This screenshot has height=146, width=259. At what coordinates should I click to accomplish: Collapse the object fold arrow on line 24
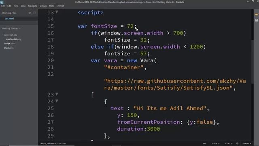[x=57, y=101]
